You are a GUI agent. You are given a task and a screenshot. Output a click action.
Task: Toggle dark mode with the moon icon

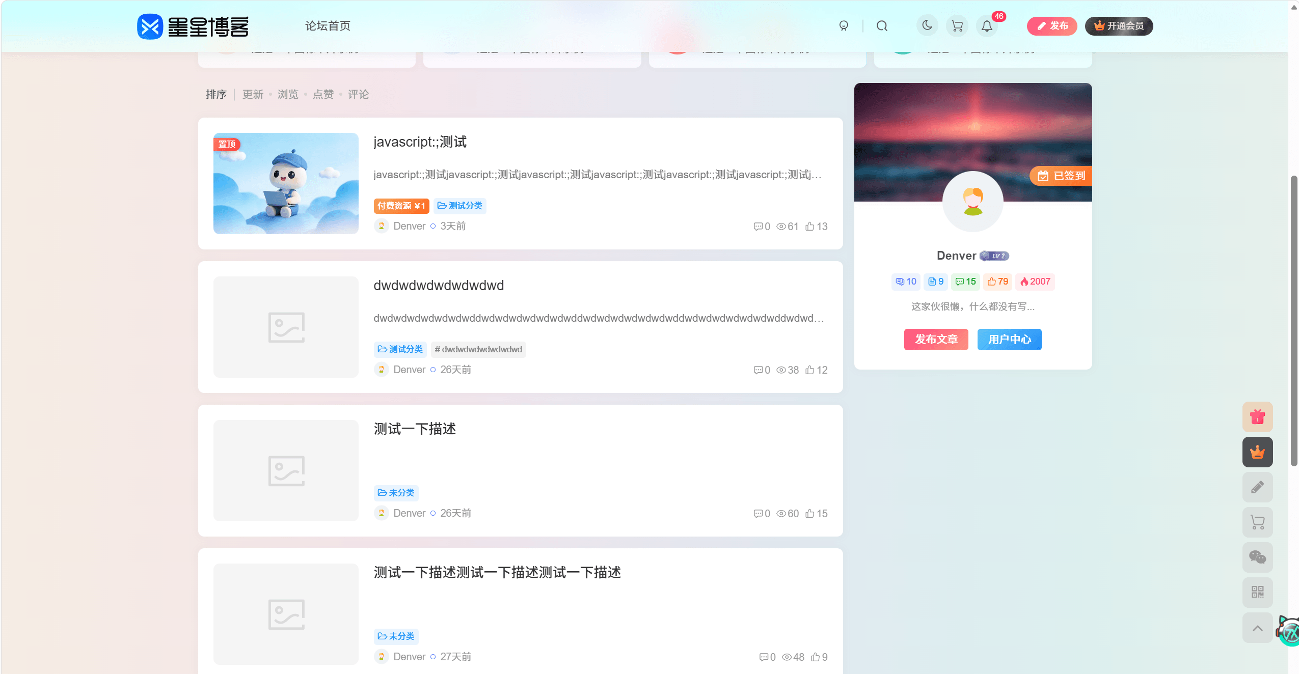click(927, 25)
